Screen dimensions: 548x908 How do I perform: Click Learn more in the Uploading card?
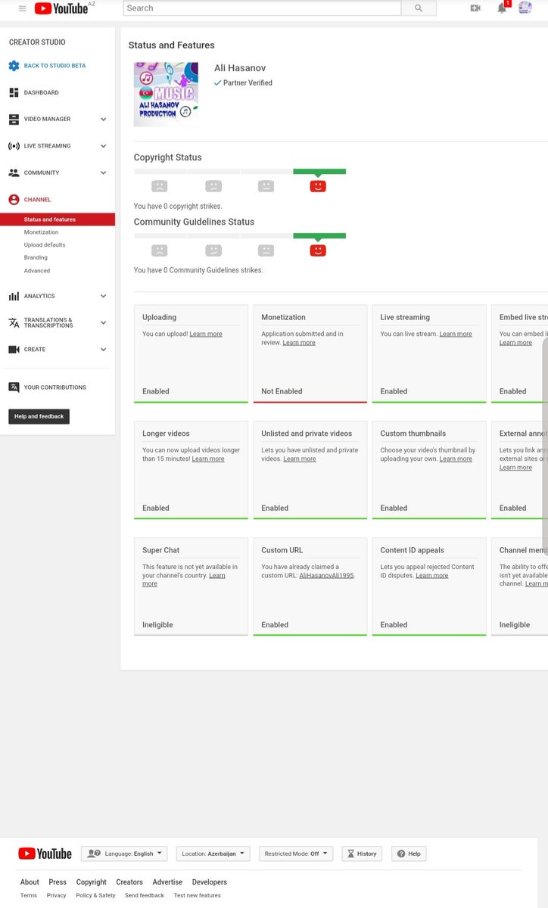click(x=206, y=334)
